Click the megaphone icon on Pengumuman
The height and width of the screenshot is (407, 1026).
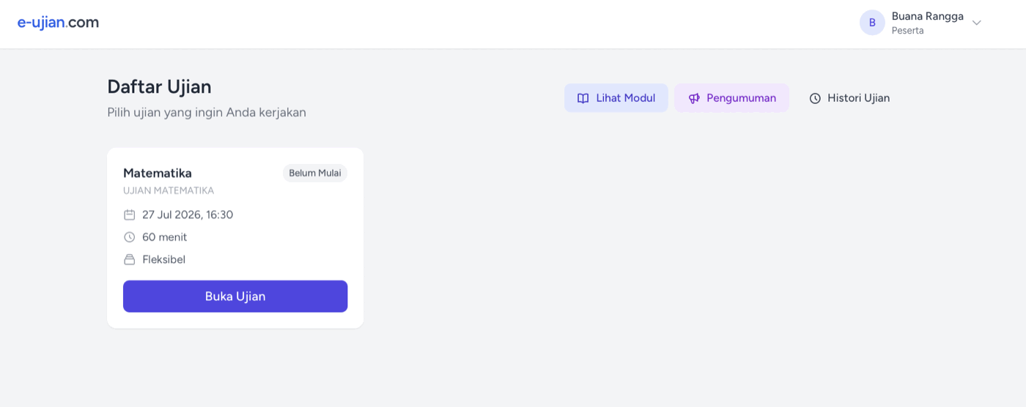pos(694,98)
